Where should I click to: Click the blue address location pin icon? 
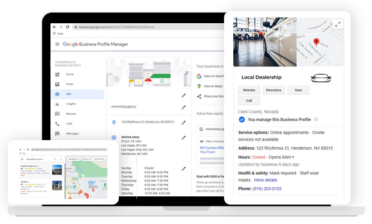[x=114, y=123]
